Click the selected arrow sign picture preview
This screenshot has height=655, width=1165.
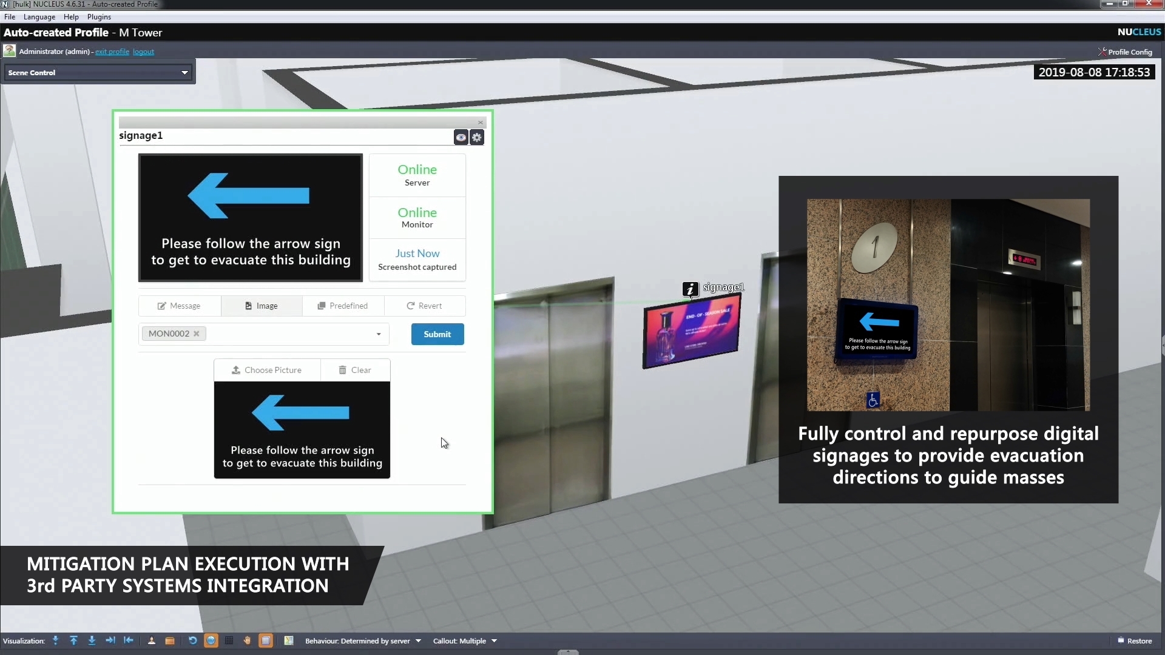[x=302, y=430]
